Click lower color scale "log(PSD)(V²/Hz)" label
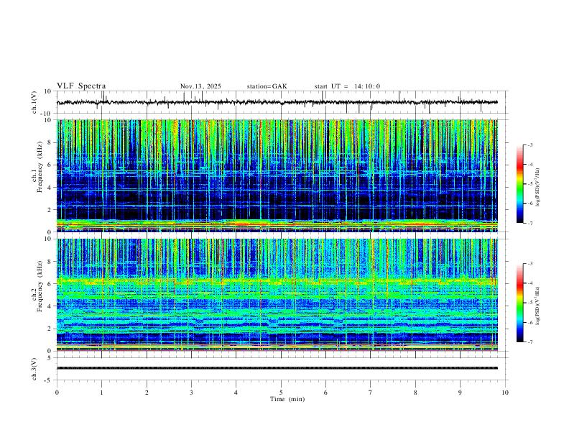 click(x=538, y=306)
